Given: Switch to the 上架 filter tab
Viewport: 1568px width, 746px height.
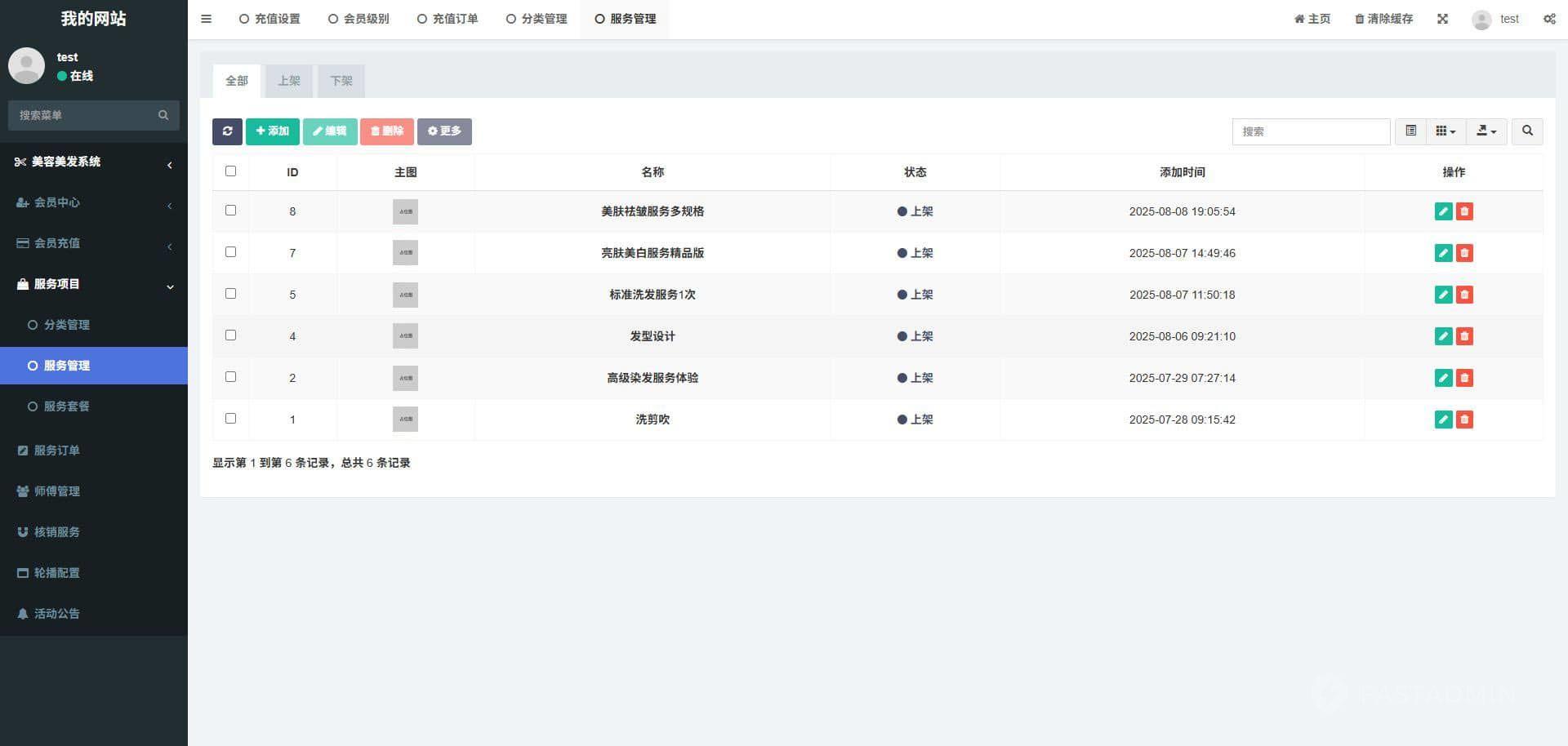Looking at the screenshot, I should pos(289,81).
